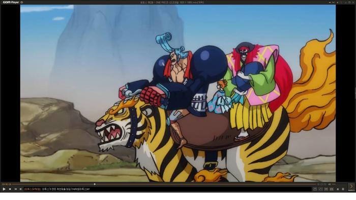This screenshot has height=200, width=356.
Task: Open GOM Player settings gear icon
Action: [x=22, y=2]
